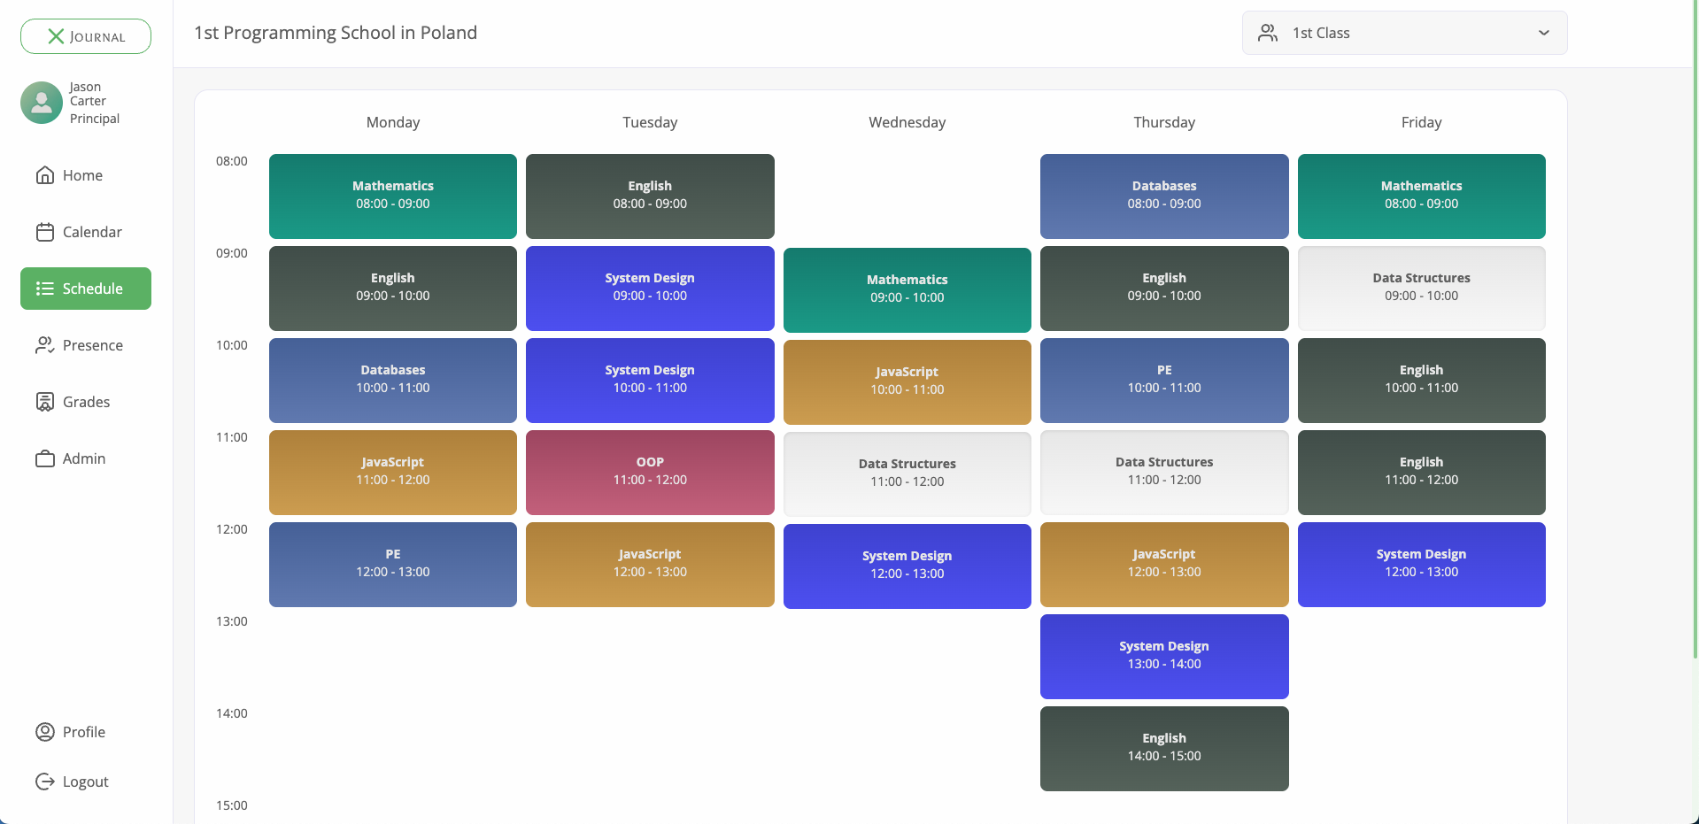
Task: Click the 15:00 time label
Action: click(232, 805)
